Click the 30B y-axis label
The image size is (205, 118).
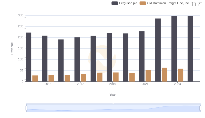point(21,15)
